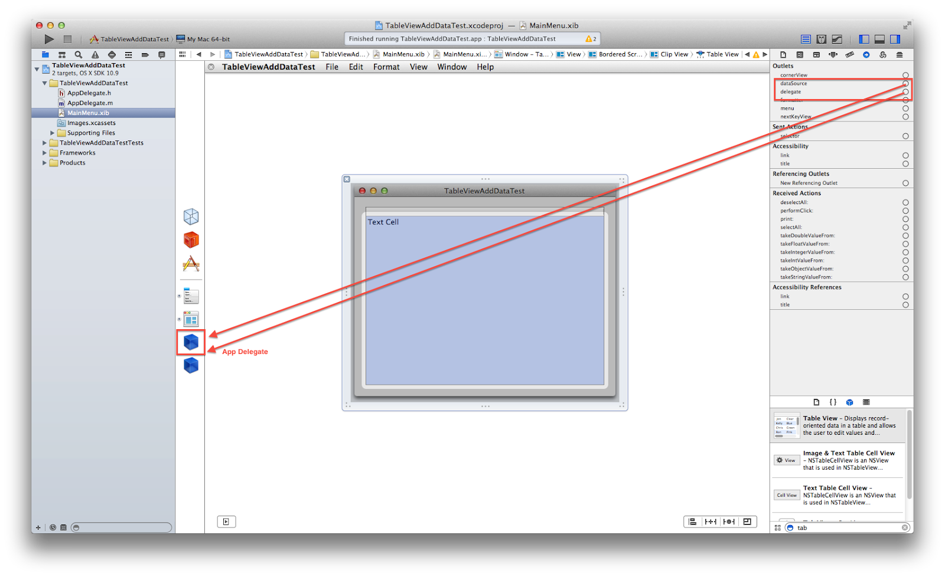Click the performClick: received action circle

tap(905, 211)
